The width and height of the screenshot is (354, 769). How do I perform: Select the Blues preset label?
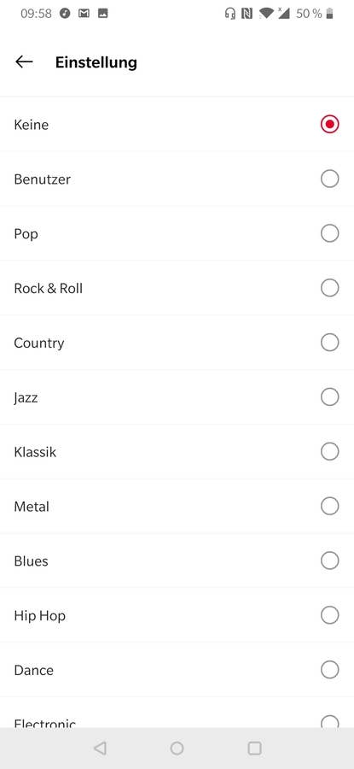click(31, 561)
